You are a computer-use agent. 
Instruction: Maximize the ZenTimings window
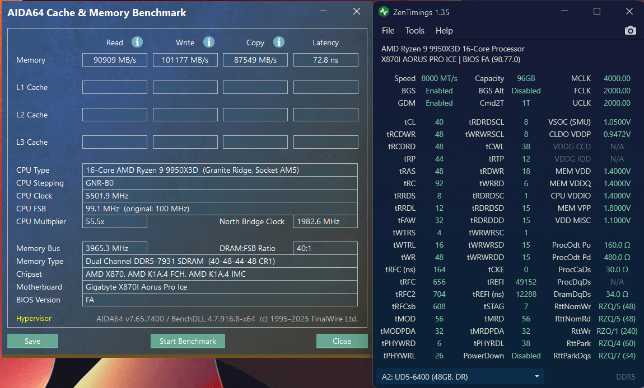point(597,12)
